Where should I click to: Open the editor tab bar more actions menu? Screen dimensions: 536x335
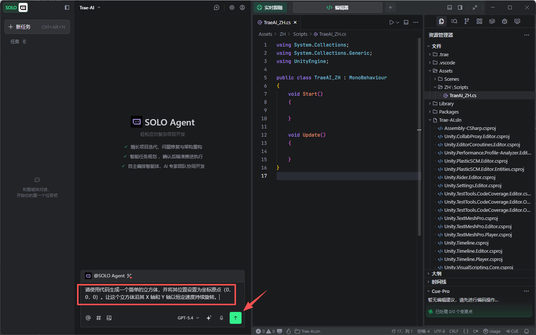[x=416, y=22]
